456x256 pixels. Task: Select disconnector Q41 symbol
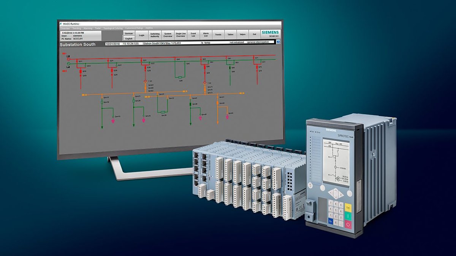[175, 59]
